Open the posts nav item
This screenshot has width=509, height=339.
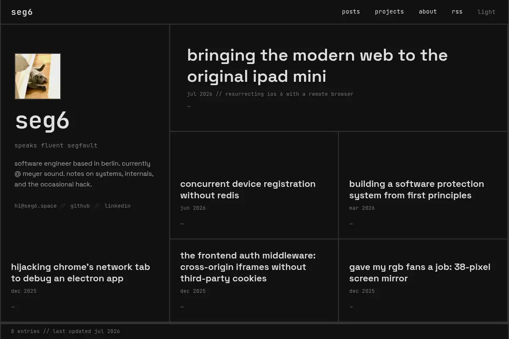[351, 11]
